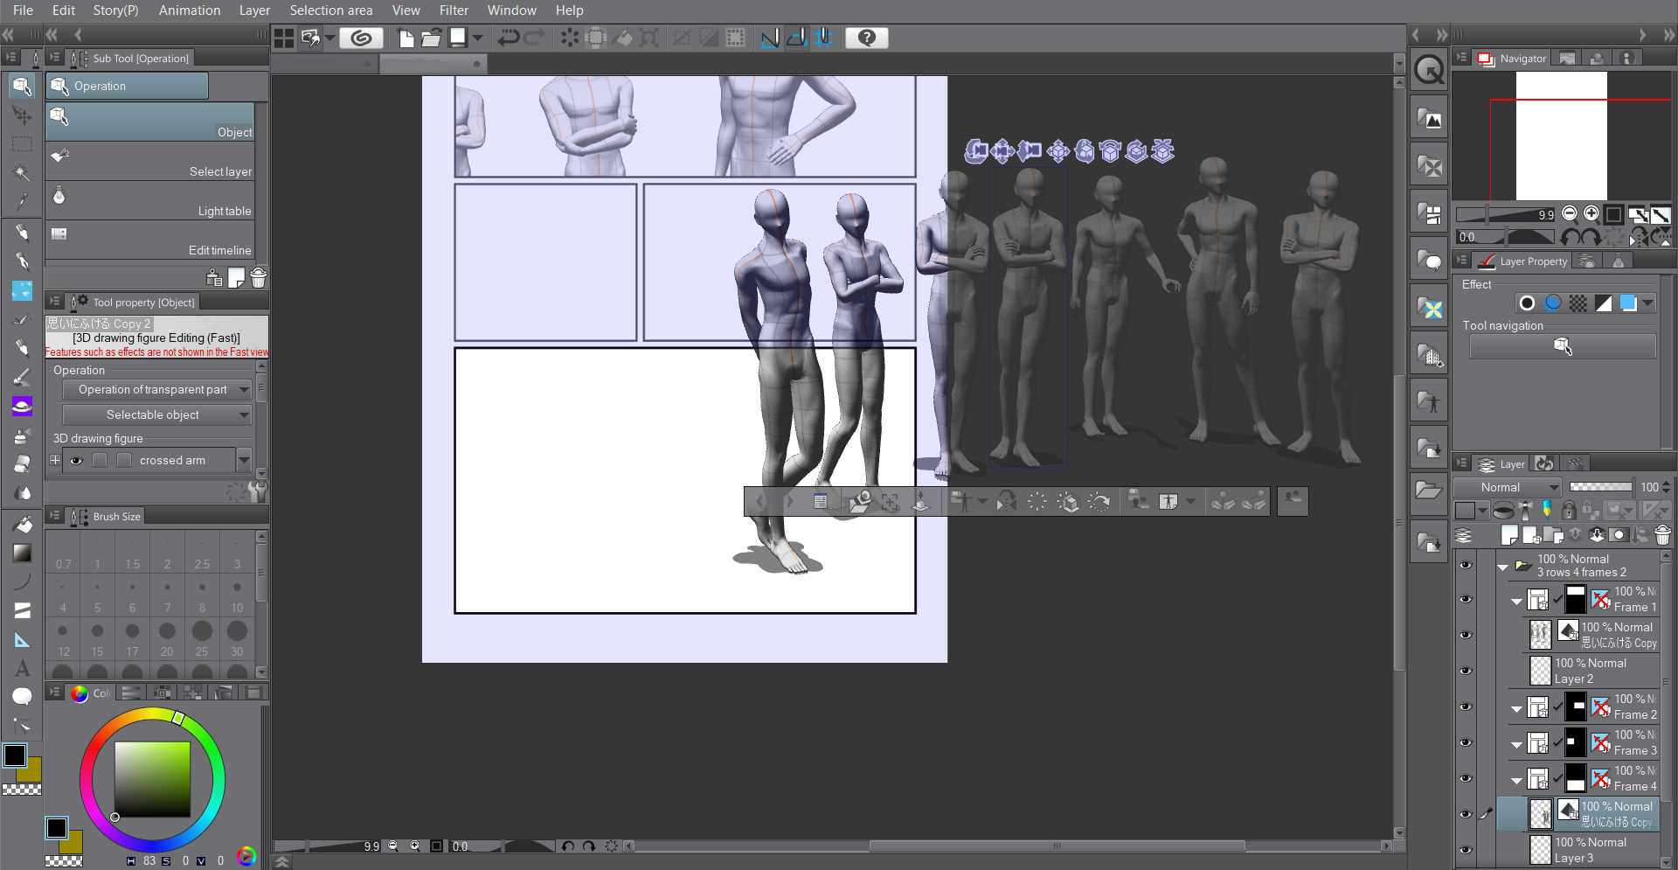Hide the Frame 1 layer
The height and width of the screenshot is (870, 1678).
(1466, 599)
